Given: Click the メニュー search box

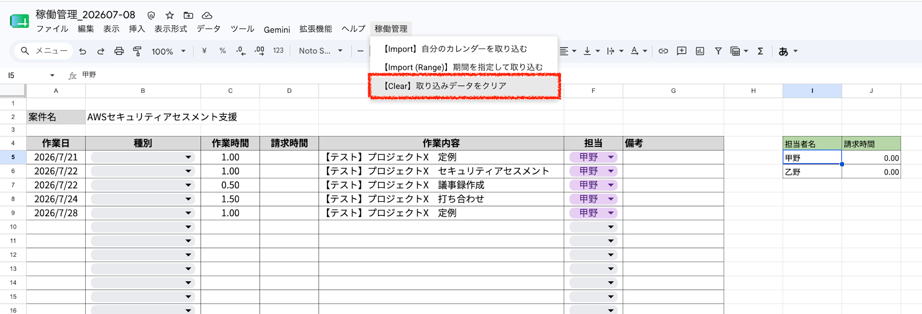Looking at the screenshot, I should tap(44, 51).
